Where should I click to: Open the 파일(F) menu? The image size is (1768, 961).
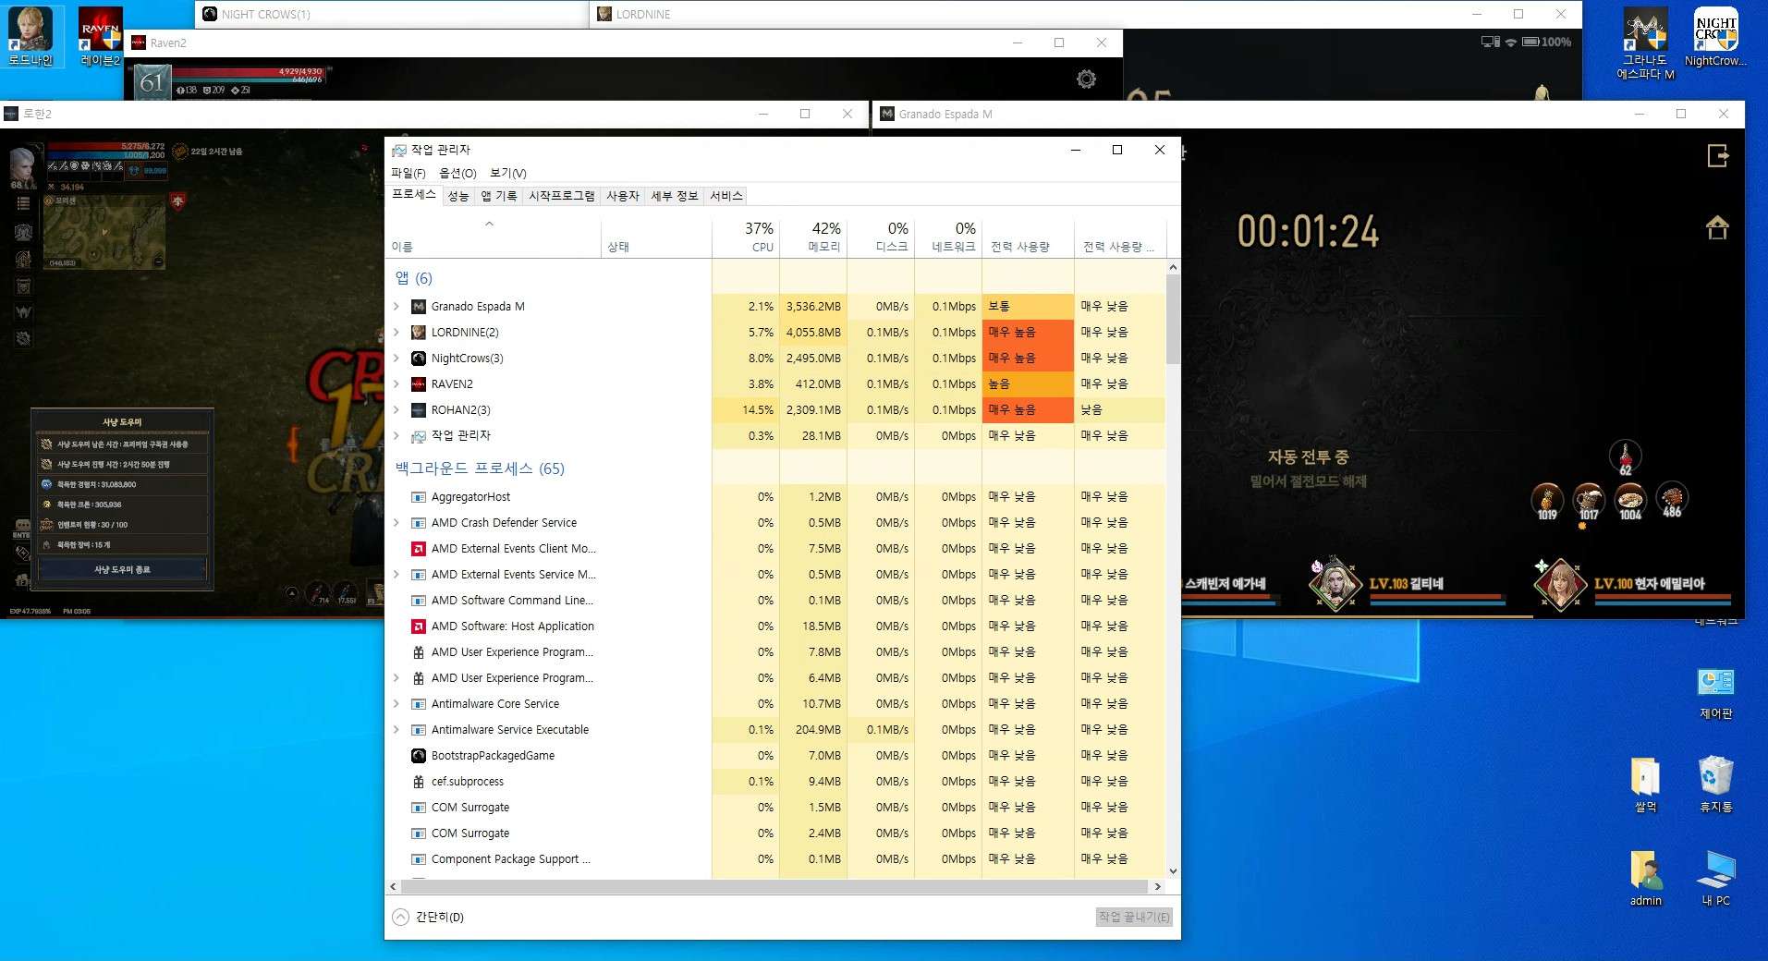pyautogui.click(x=408, y=173)
